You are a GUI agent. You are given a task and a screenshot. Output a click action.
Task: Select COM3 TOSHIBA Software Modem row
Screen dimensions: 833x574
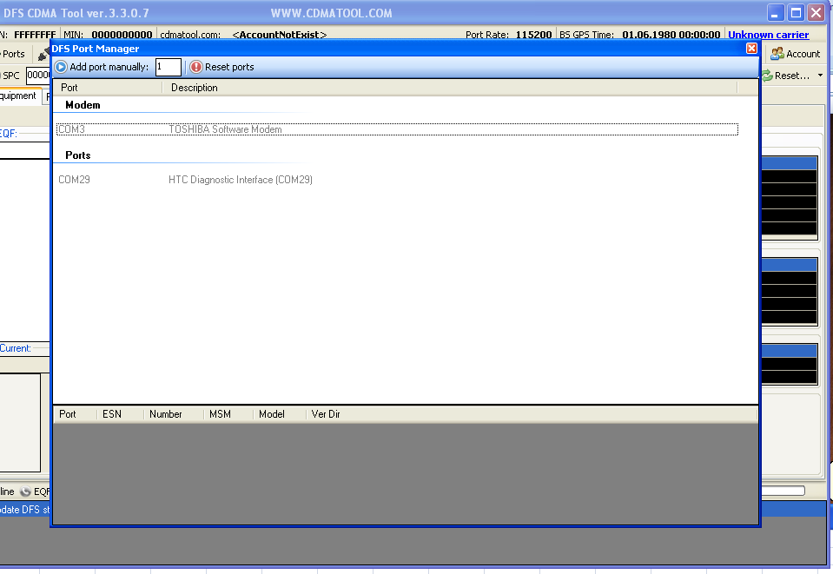coord(397,129)
